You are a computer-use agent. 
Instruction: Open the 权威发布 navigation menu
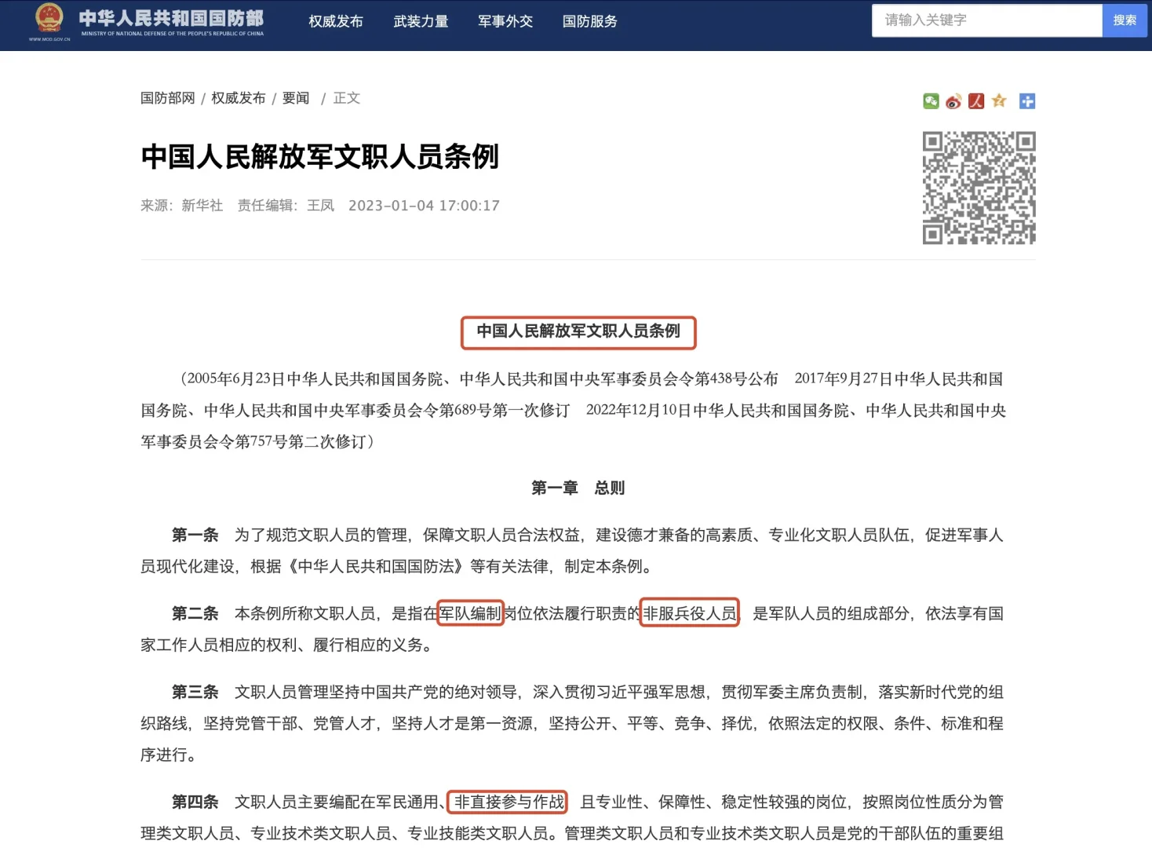(x=336, y=22)
